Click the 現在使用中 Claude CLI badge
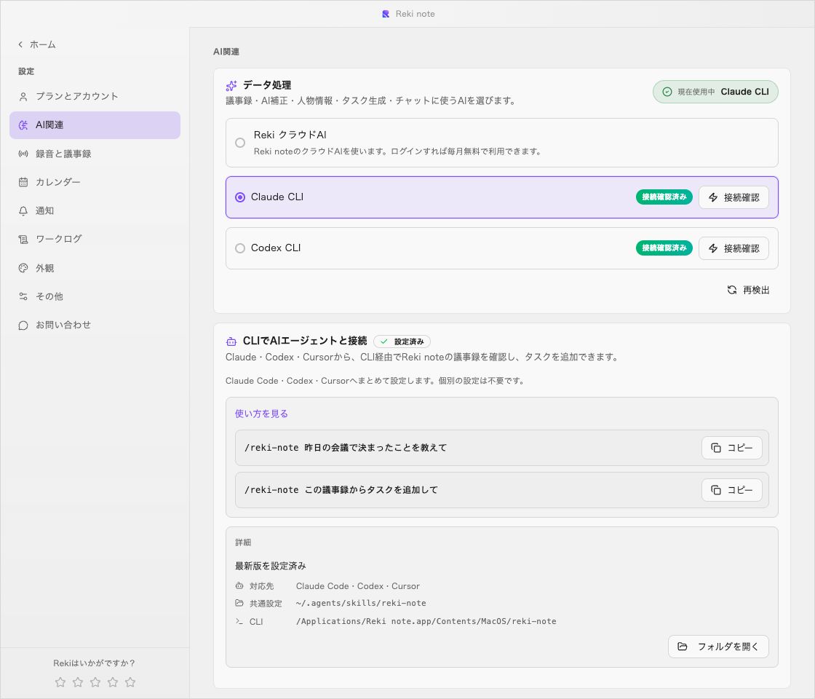The image size is (815, 699). [715, 92]
